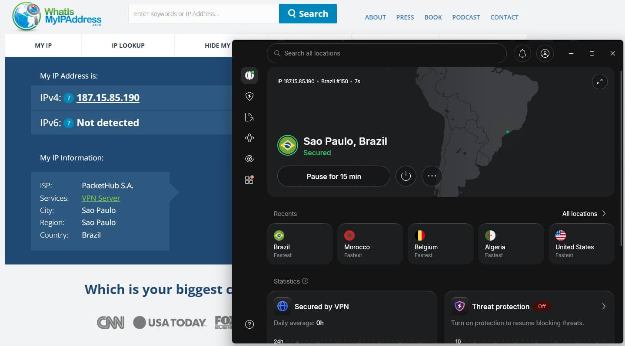Open the BOOK menu link
Viewport: 625px width, 346px height.
(x=433, y=17)
